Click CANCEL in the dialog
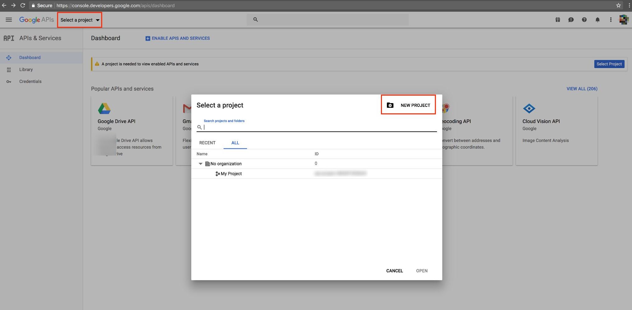 (x=394, y=271)
